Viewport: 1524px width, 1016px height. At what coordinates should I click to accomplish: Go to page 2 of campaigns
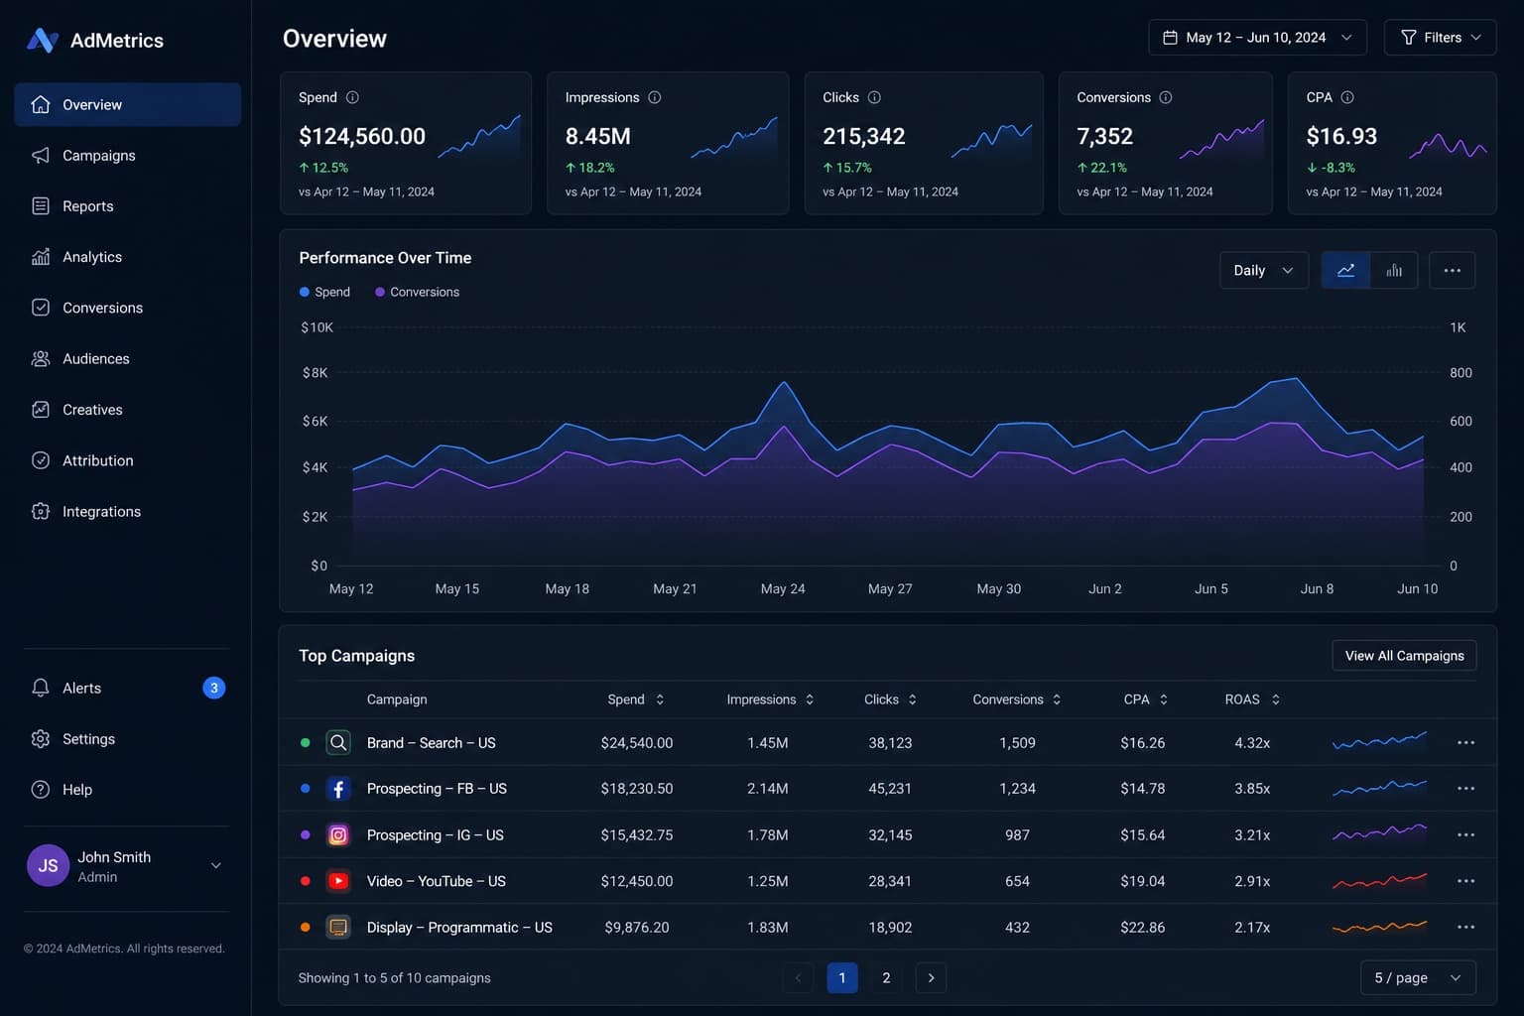click(x=886, y=977)
